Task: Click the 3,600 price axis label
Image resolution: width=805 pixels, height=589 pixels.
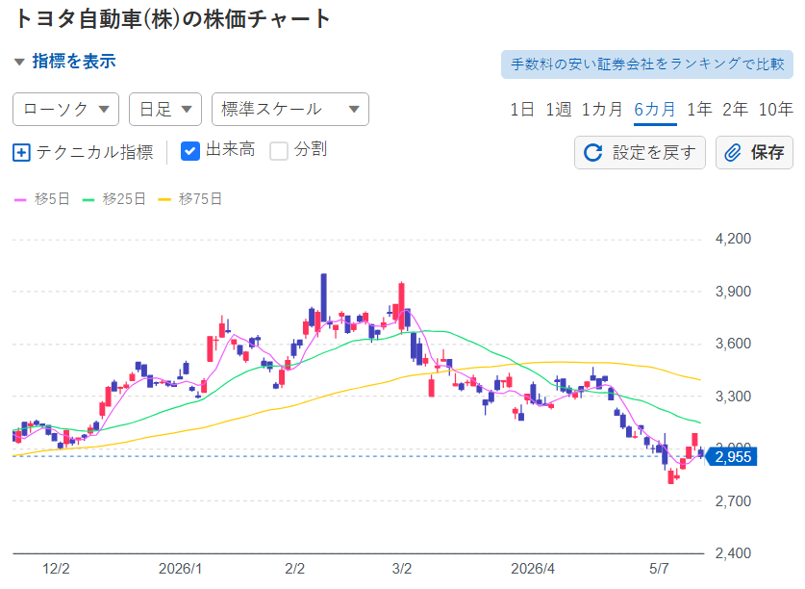Action: tap(733, 344)
